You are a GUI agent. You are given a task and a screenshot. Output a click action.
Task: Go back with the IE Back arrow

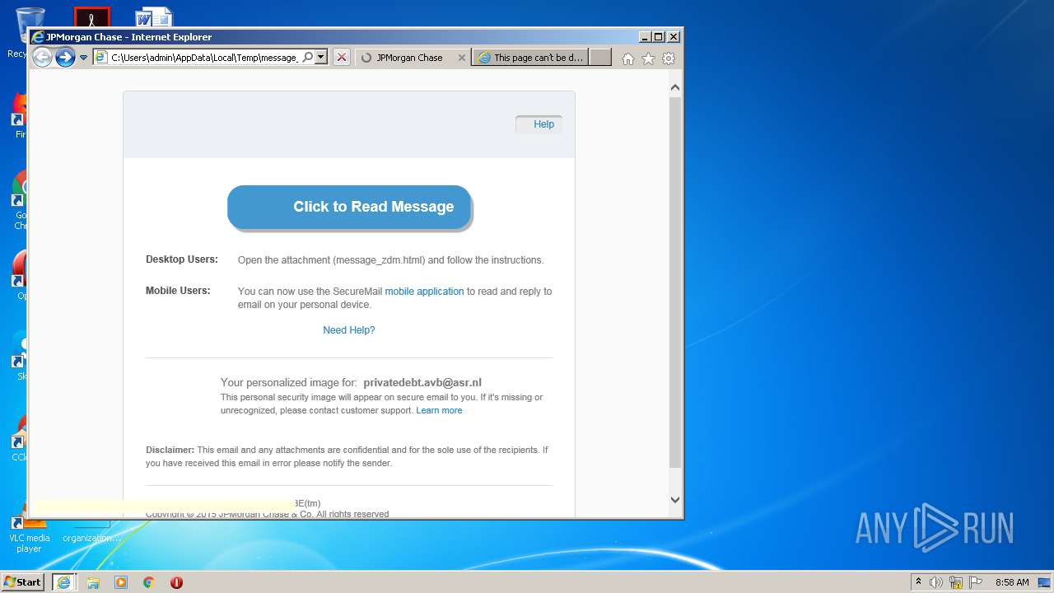pos(42,58)
